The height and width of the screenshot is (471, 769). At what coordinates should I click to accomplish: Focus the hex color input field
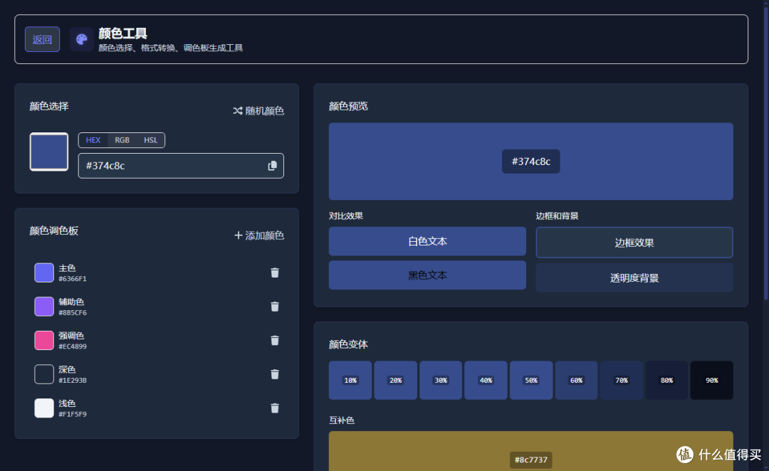181,166
